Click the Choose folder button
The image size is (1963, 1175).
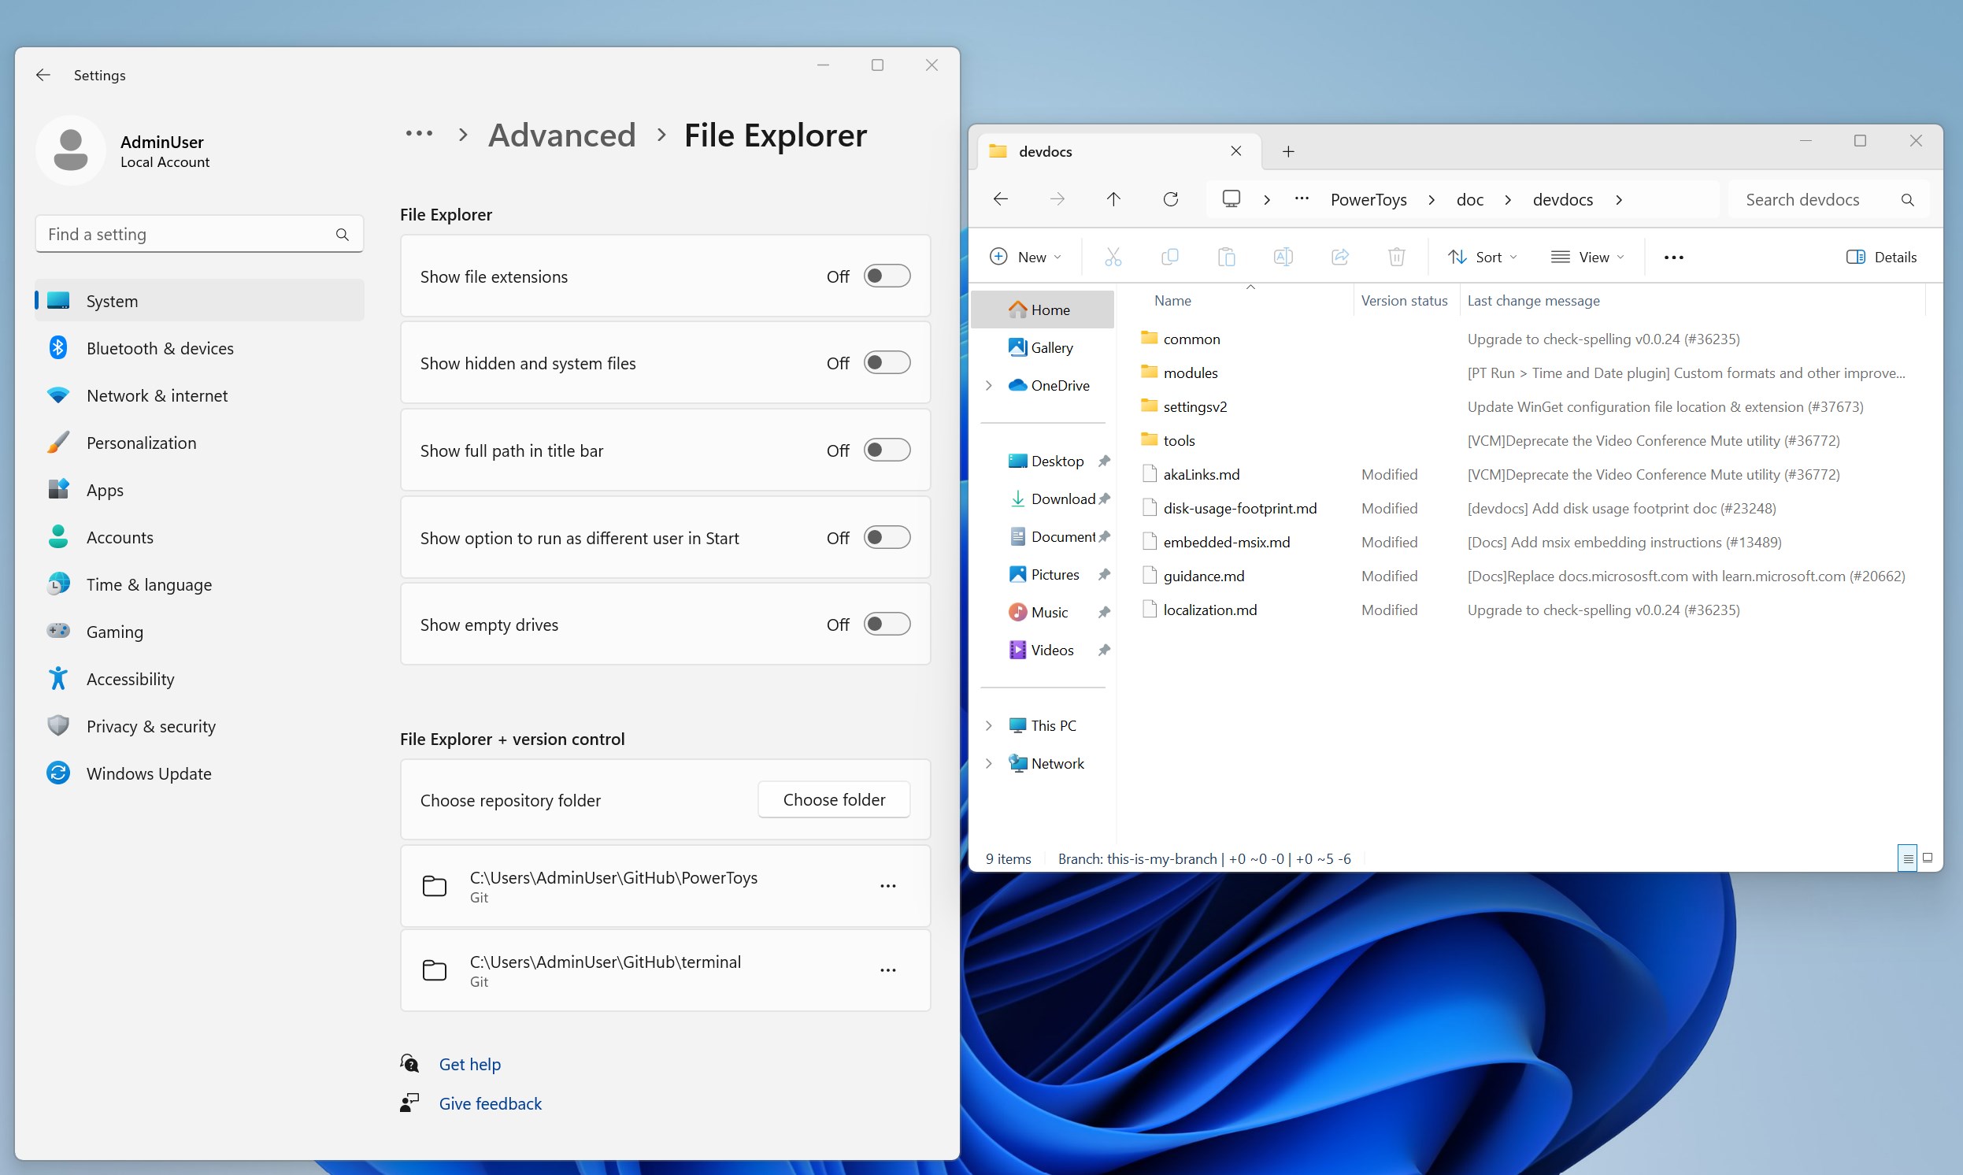click(x=834, y=799)
